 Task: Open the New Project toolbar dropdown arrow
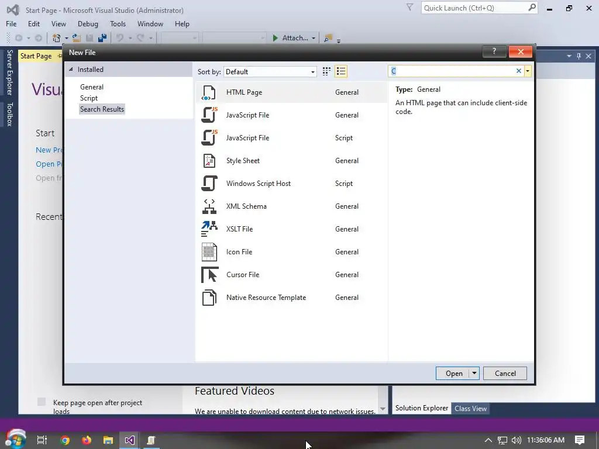pyautogui.click(x=66, y=38)
